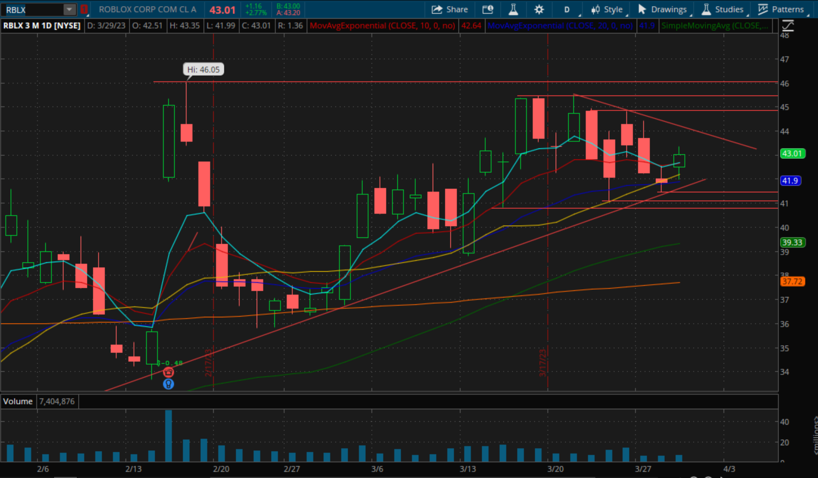Click the 2/13 date axis label
Screen dimensions: 818x478
tap(134, 469)
